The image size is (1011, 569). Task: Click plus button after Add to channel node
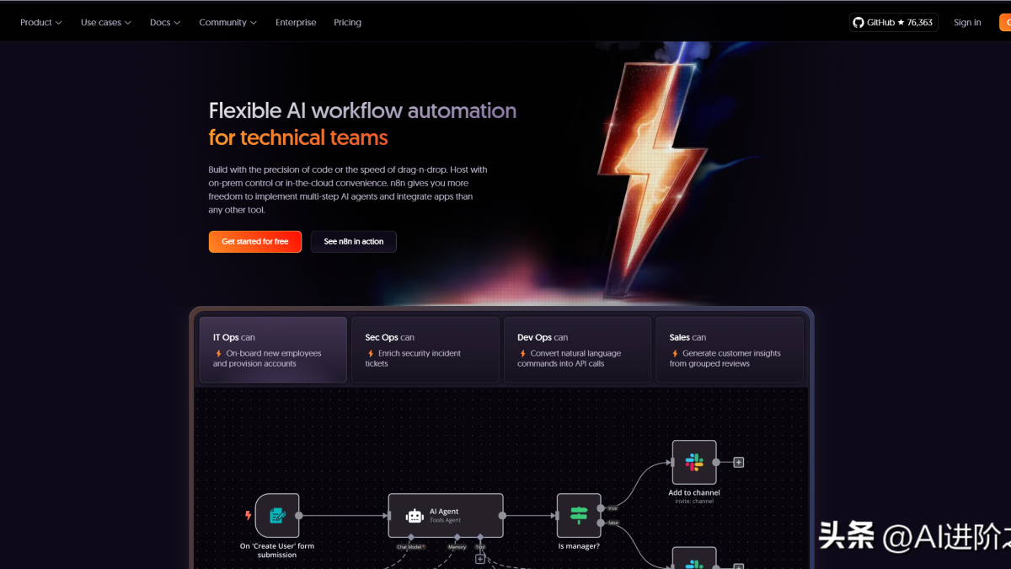pos(739,462)
